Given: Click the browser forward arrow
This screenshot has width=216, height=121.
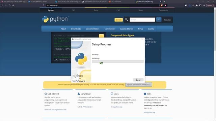Looking at the screenshot, I should (6, 5).
